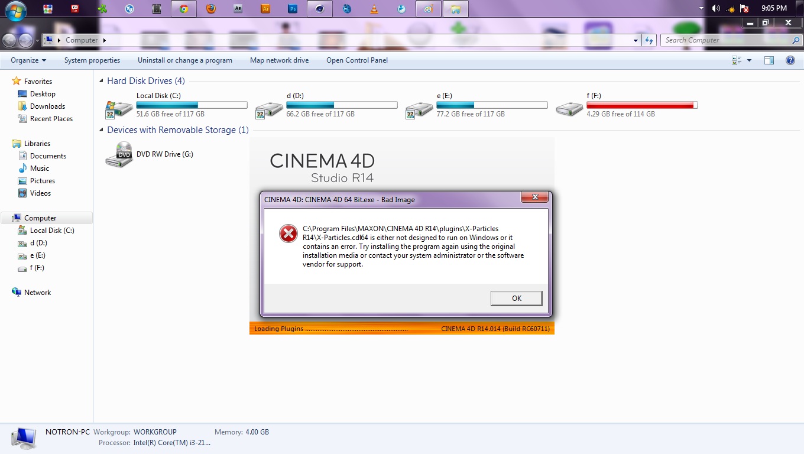Open After Effects taskbar icon
Screen dimensions: 804x454
[238, 9]
